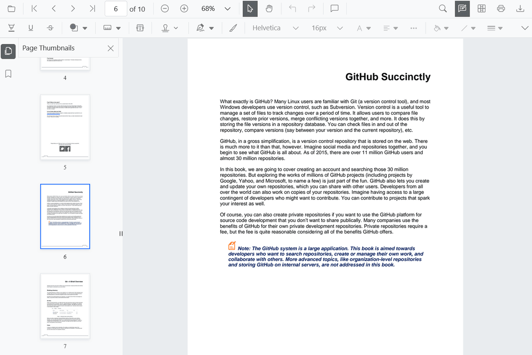This screenshot has height=355, width=532.
Task: Click the thumbnail panel resize handle
Action: click(121, 233)
